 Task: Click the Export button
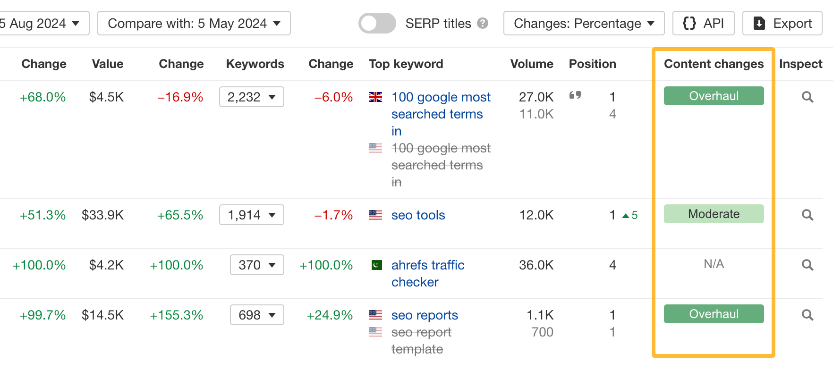pos(782,24)
